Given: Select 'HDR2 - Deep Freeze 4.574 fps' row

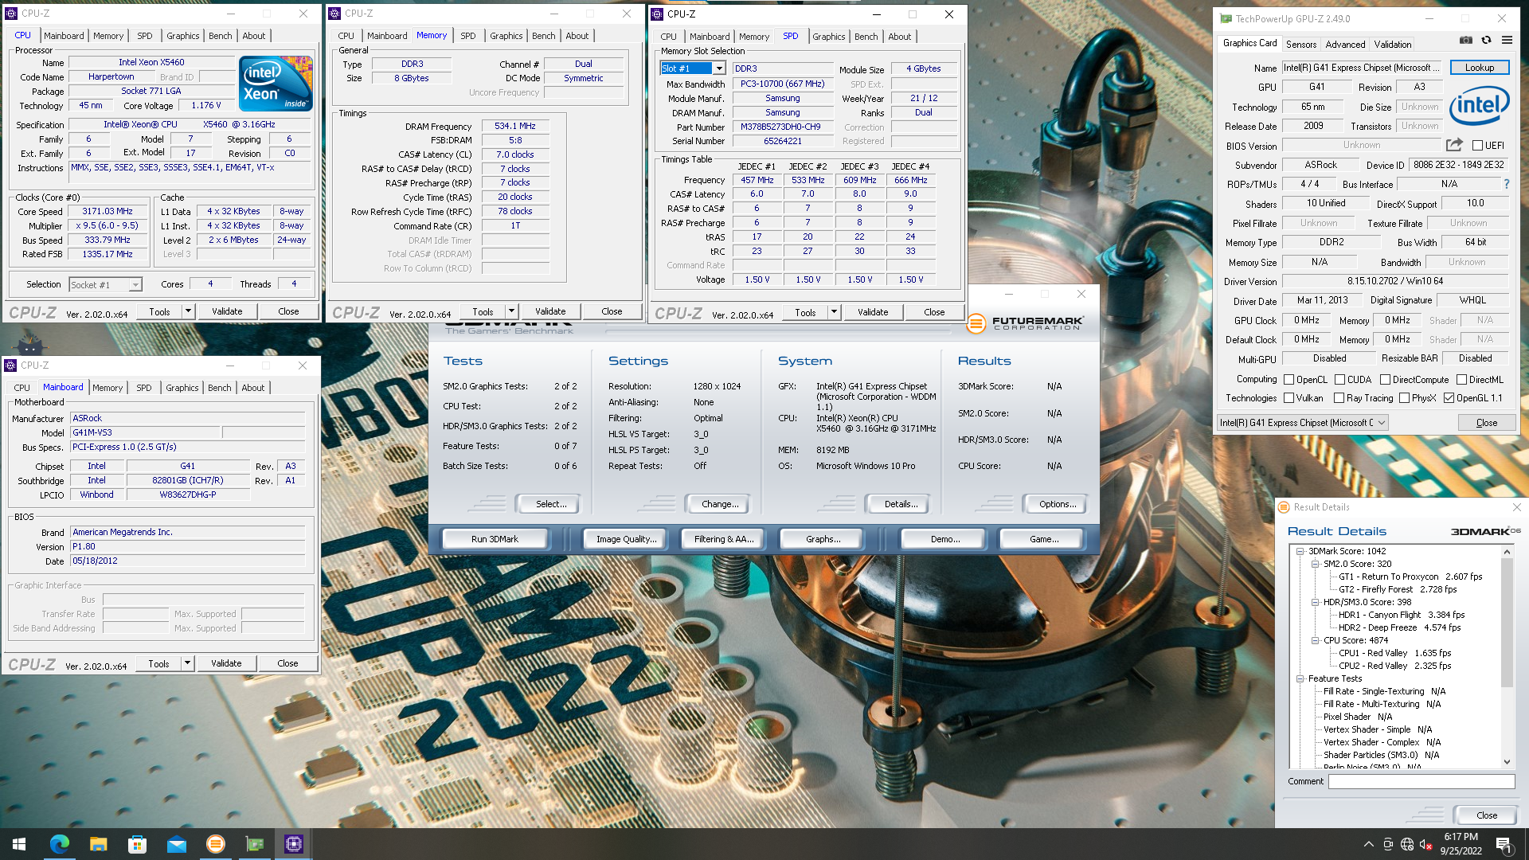Looking at the screenshot, I should 1399,627.
